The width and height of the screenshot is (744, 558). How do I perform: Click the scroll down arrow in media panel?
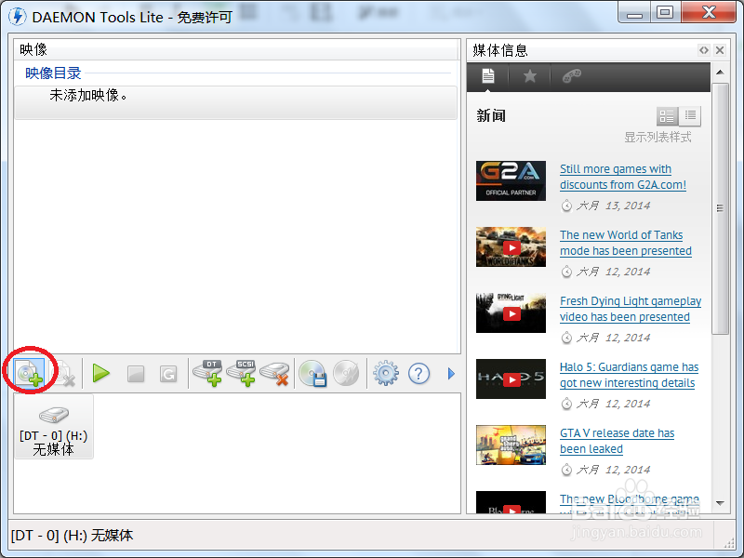[x=720, y=503]
